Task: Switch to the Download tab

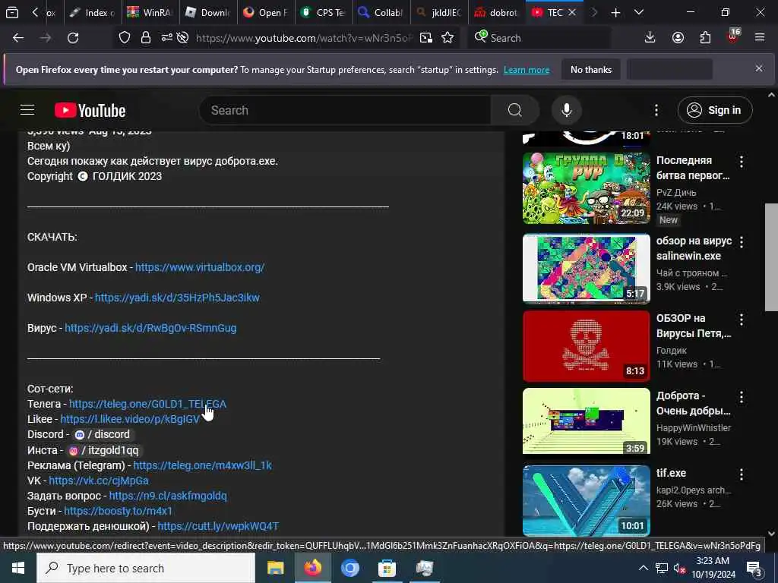Action: point(207,13)
